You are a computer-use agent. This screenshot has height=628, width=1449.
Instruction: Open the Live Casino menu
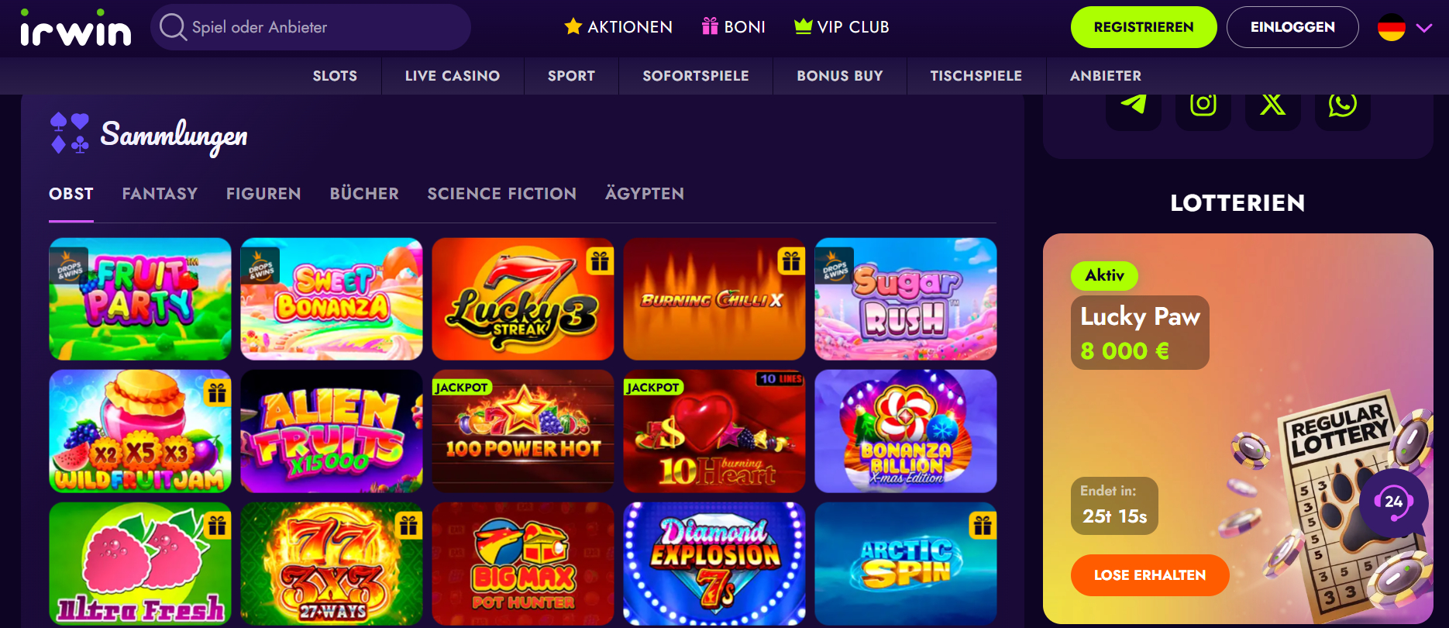pyautogui.click(x=453, y=76)
